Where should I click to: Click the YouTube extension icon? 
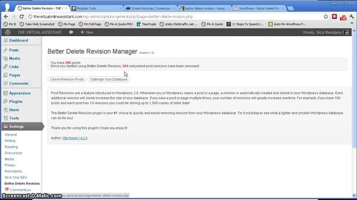point(343,17)
